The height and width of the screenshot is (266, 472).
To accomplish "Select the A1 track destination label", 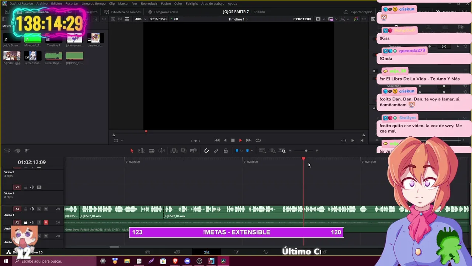I will (17, 209).
